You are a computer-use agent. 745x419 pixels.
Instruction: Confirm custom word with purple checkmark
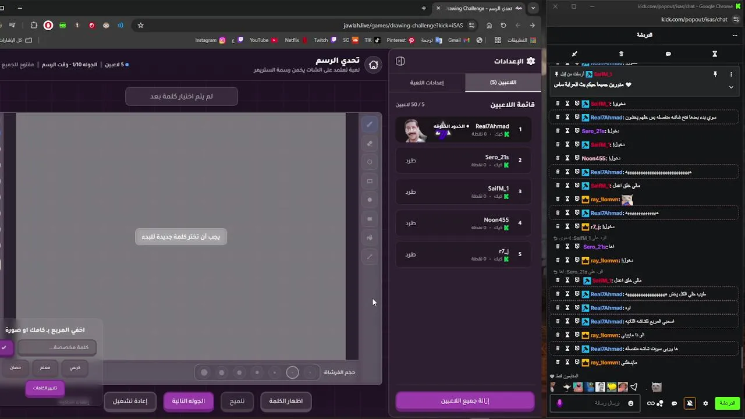point(5,347)
